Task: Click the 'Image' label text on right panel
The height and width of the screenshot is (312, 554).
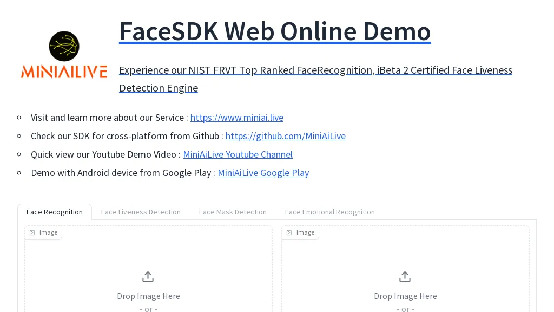Action: tap(305, 232)
